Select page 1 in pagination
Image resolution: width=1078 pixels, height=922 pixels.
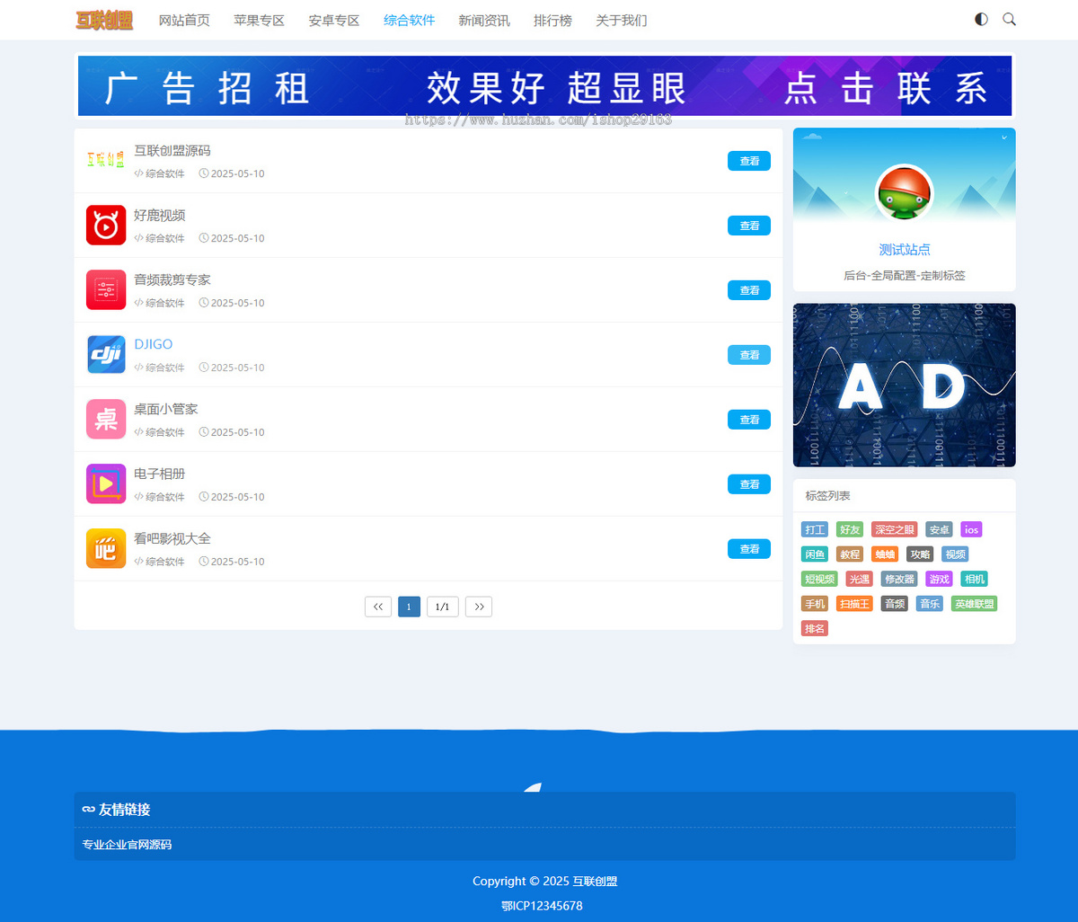click(x=409, y=607)
